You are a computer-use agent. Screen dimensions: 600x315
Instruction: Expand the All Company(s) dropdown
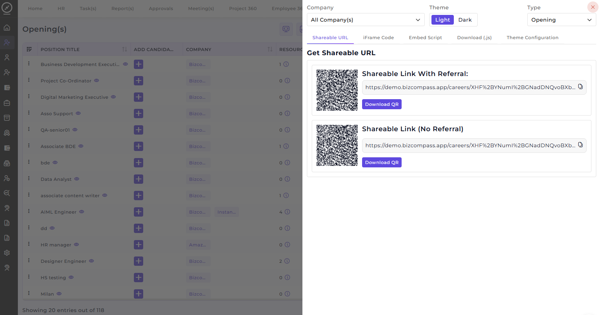(365, 20)
